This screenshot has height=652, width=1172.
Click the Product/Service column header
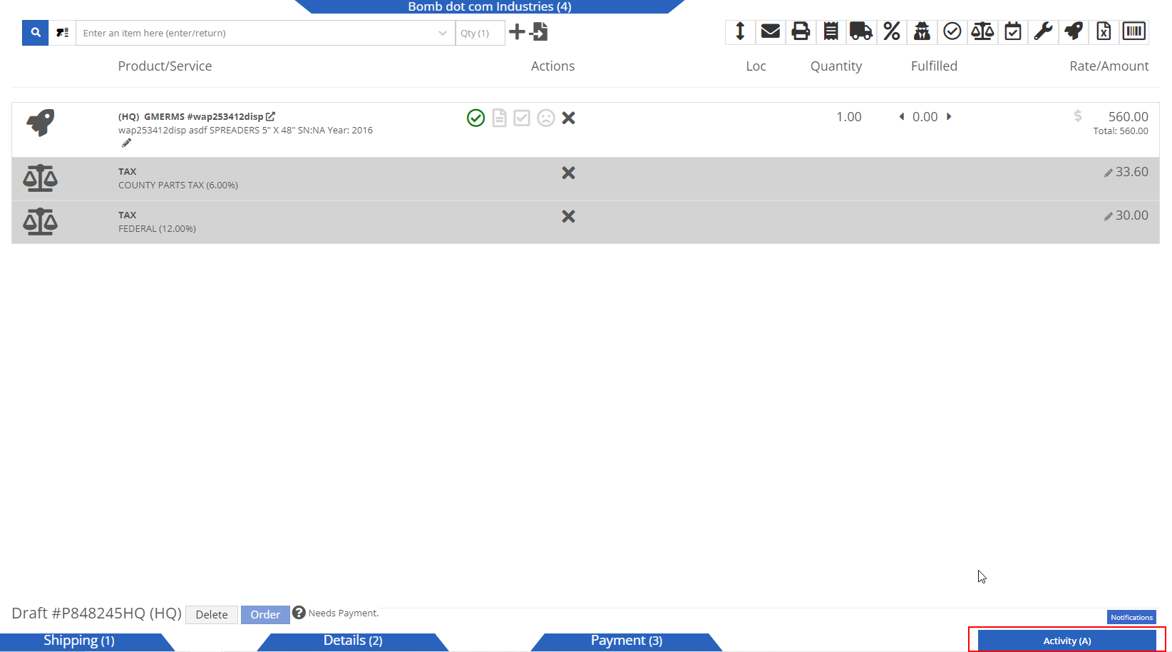pyautogui.click(x=165, y=66)
